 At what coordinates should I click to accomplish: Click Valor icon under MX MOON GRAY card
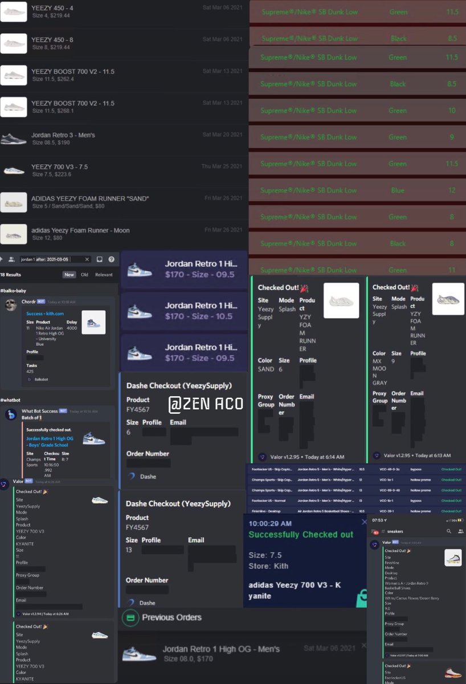coord(376,455)
